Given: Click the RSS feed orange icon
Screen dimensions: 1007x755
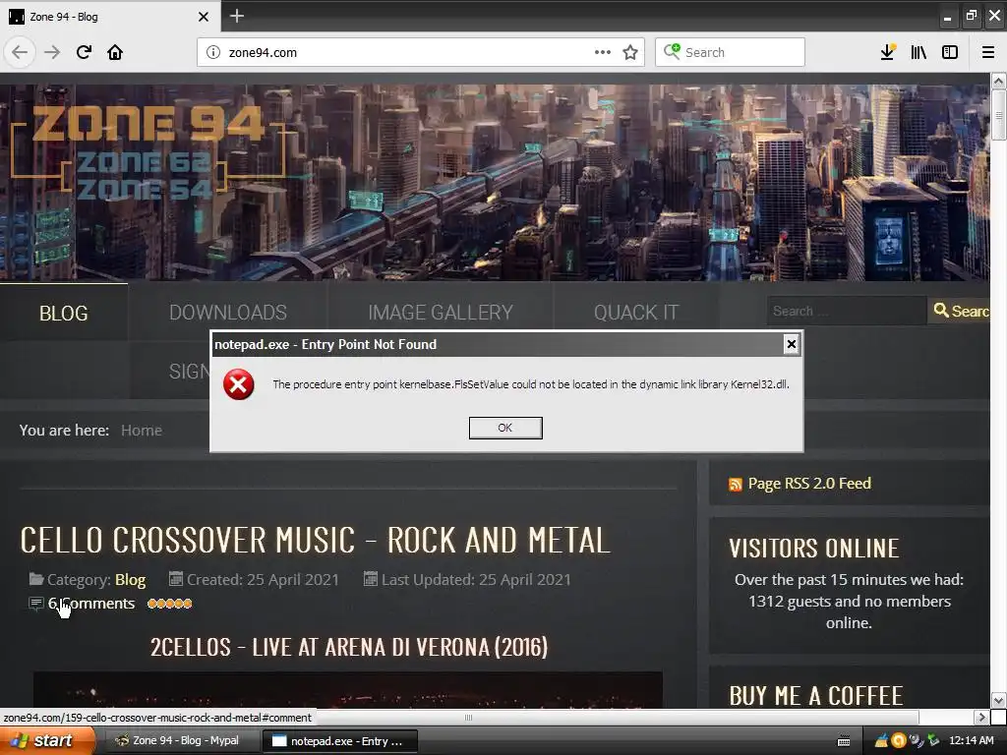Looking at the screenshot, I should coord(736,485).
